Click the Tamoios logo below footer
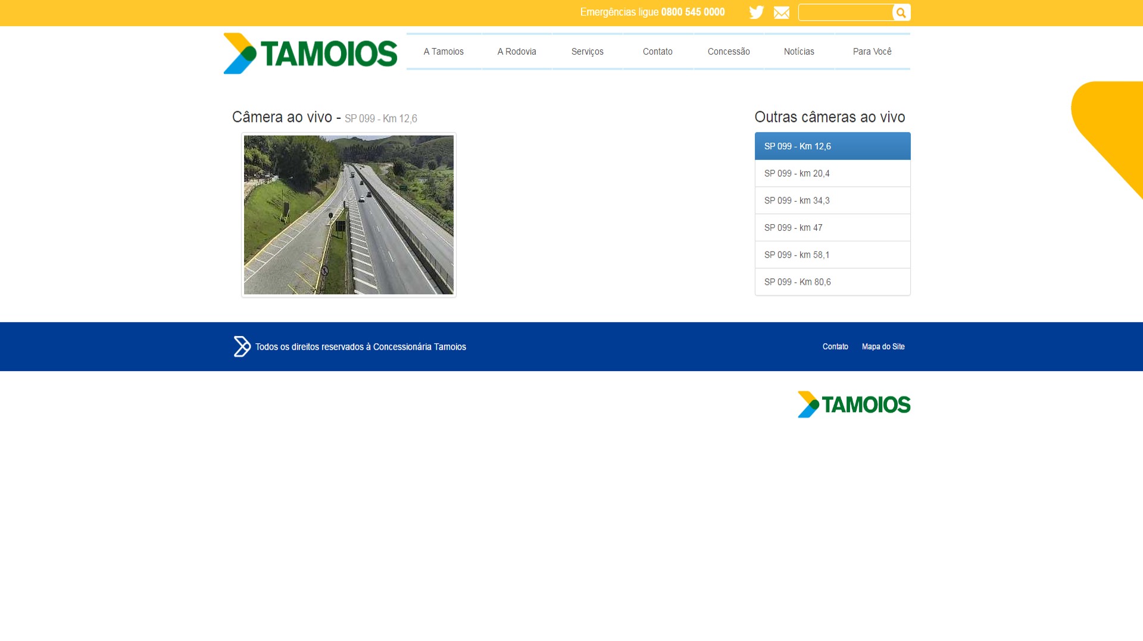The width and height of the screenshot is (1143, 641). [x=854, y=404]
